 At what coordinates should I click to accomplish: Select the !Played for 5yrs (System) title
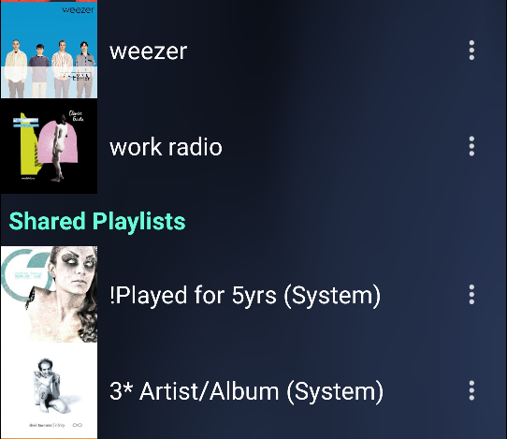(x=245, y=296)
